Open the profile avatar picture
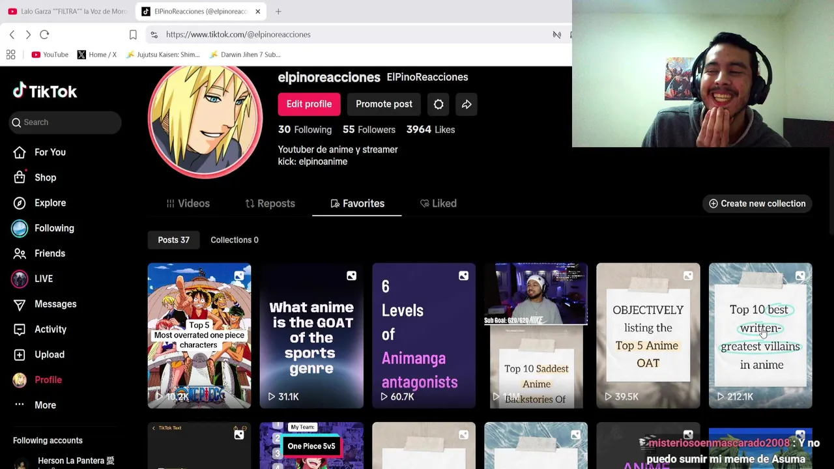 coord(205,121)
